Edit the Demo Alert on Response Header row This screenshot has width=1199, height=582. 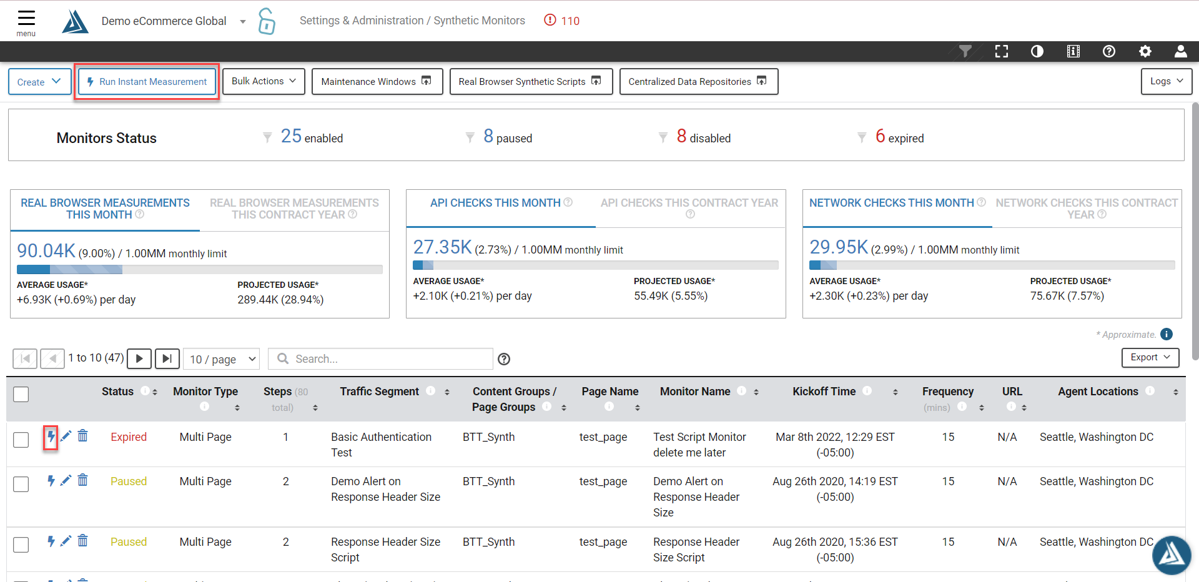pyautogui.click(x=66, y=480)
